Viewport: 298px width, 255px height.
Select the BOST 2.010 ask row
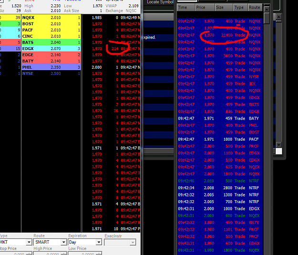click(x=51, y=24)
